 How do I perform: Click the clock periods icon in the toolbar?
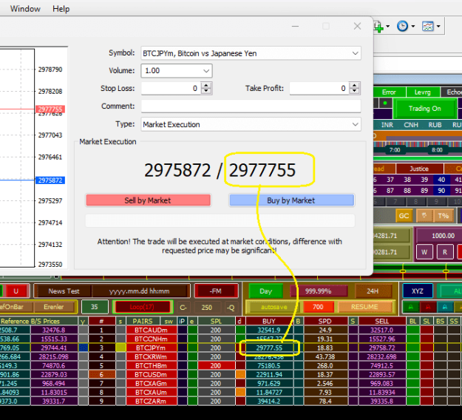coord(402,26)
